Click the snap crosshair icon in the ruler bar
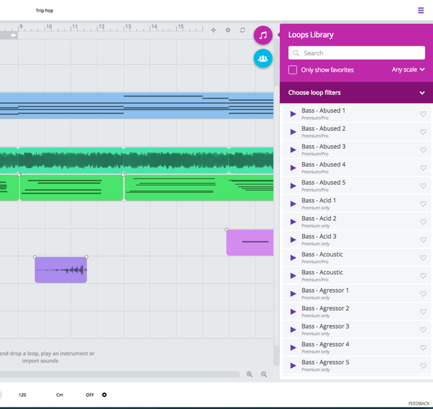 click(214, 30)
